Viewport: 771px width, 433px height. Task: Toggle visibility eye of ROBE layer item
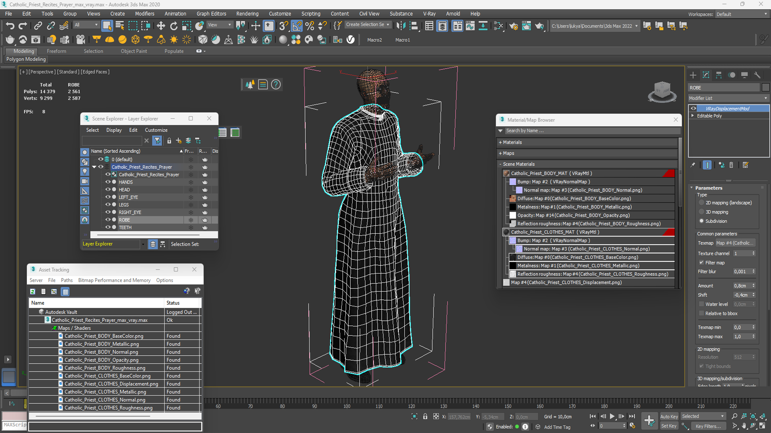(x=108, y=220)
